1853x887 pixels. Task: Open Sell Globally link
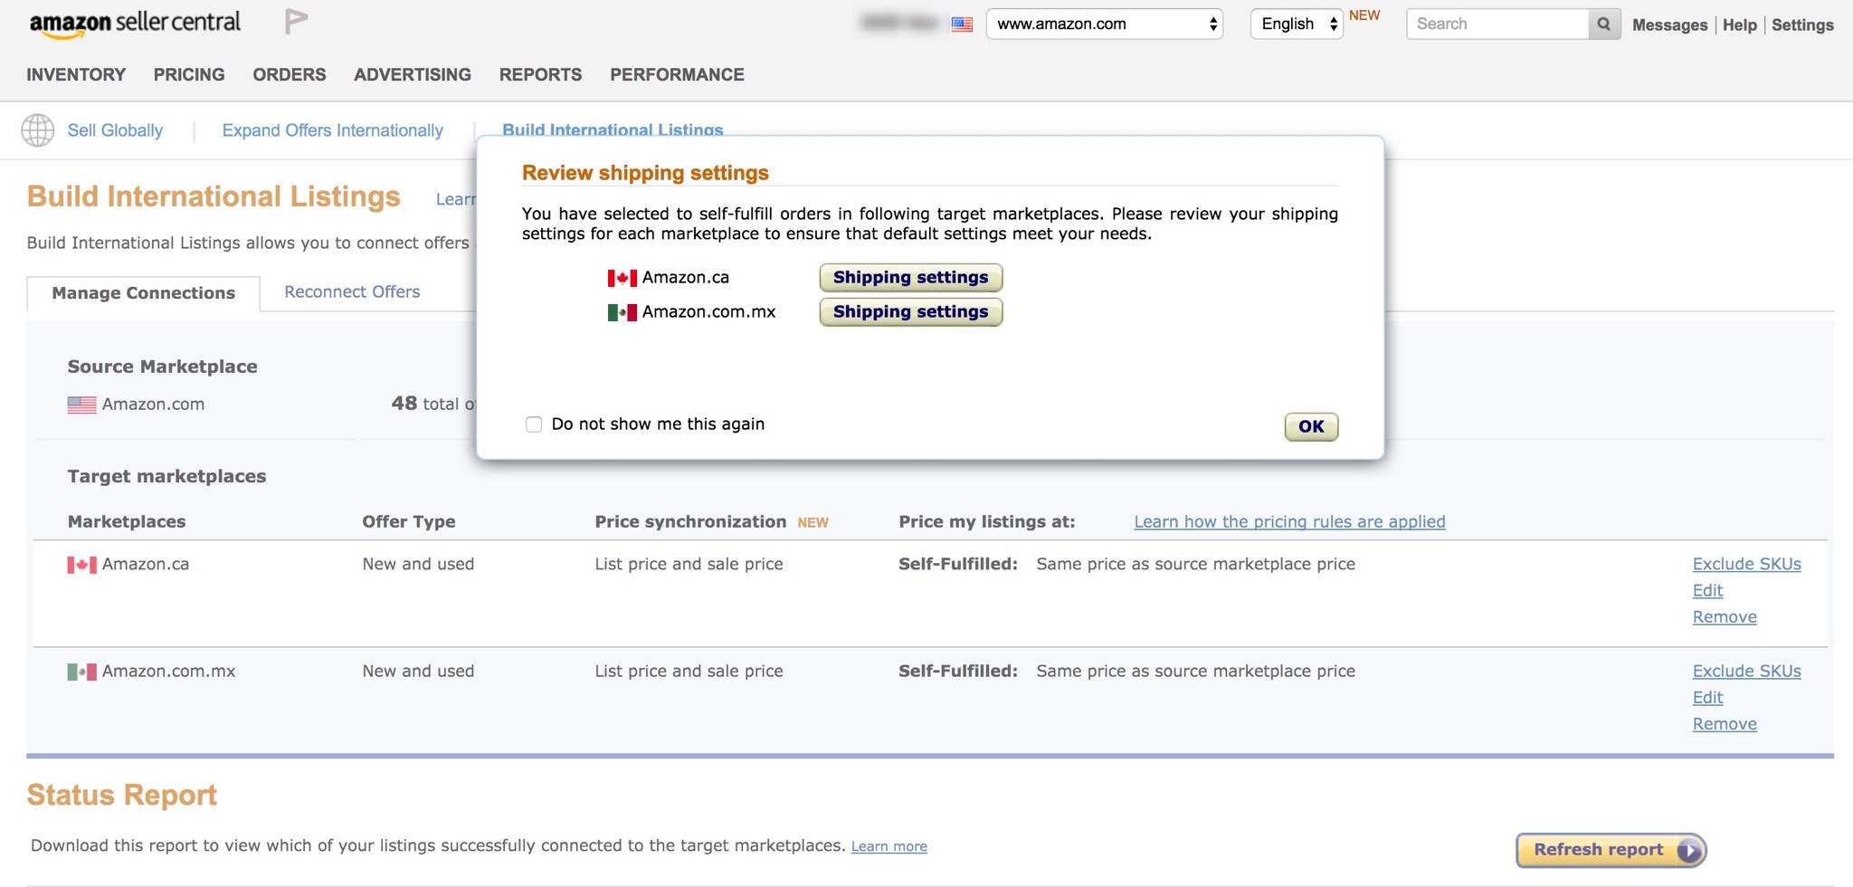115,130
